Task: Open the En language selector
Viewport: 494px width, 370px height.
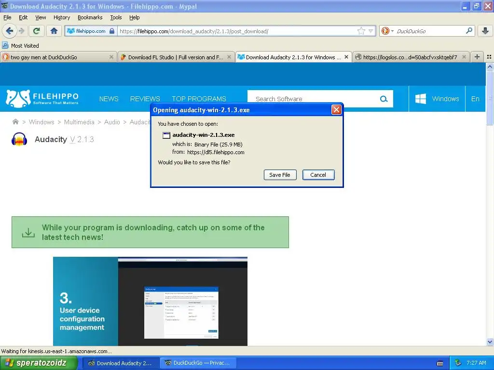Action: pyautogui.click(x=475, y=99)
